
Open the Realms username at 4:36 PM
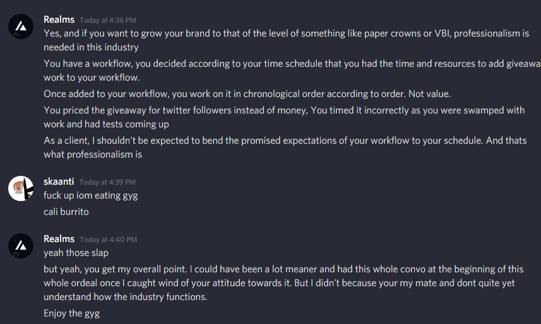click(x=59, y=20)
